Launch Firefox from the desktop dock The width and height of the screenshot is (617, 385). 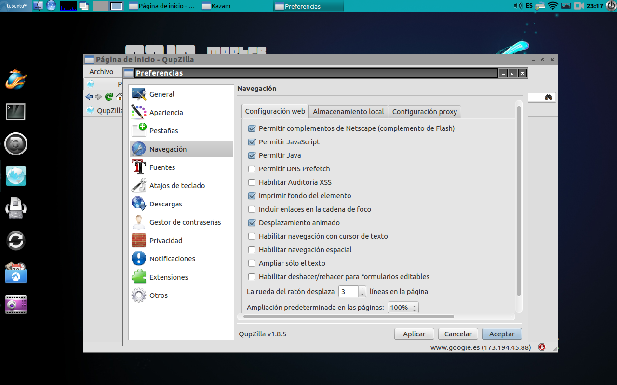click(x=16, y=80)
